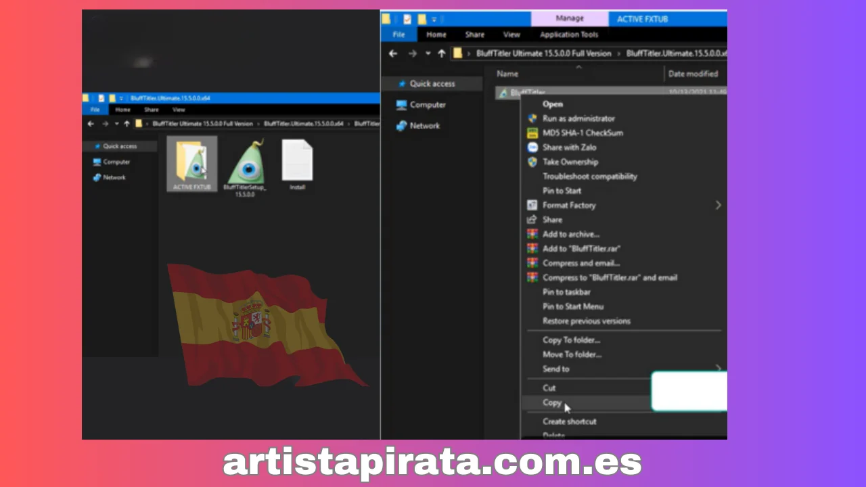Open recent locations dropdown in BluffTitler.Ultimate.15.5.0.0.x64 window
The width and height of the screenshot is (866, 487).
(116, 124)
